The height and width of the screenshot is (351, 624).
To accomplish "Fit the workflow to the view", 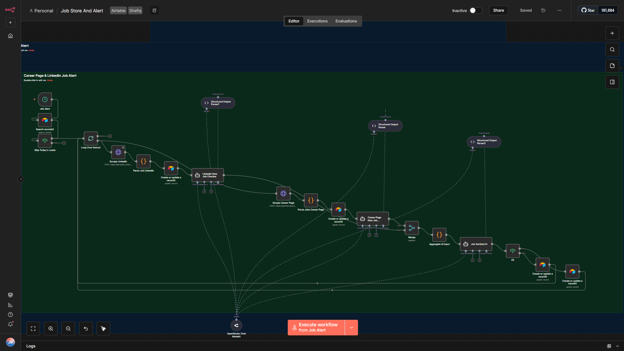I will pos(33,328).
